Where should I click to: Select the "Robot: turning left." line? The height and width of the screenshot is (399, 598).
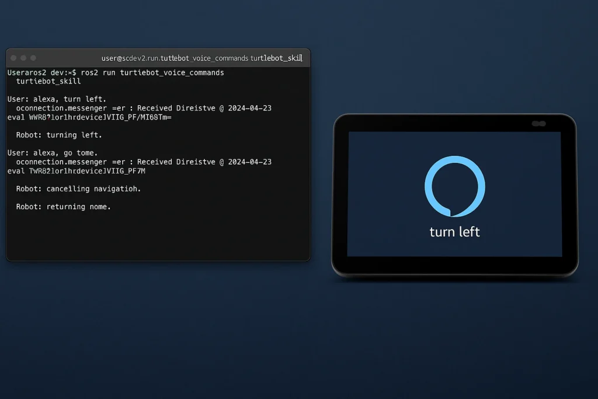point(59,135)
